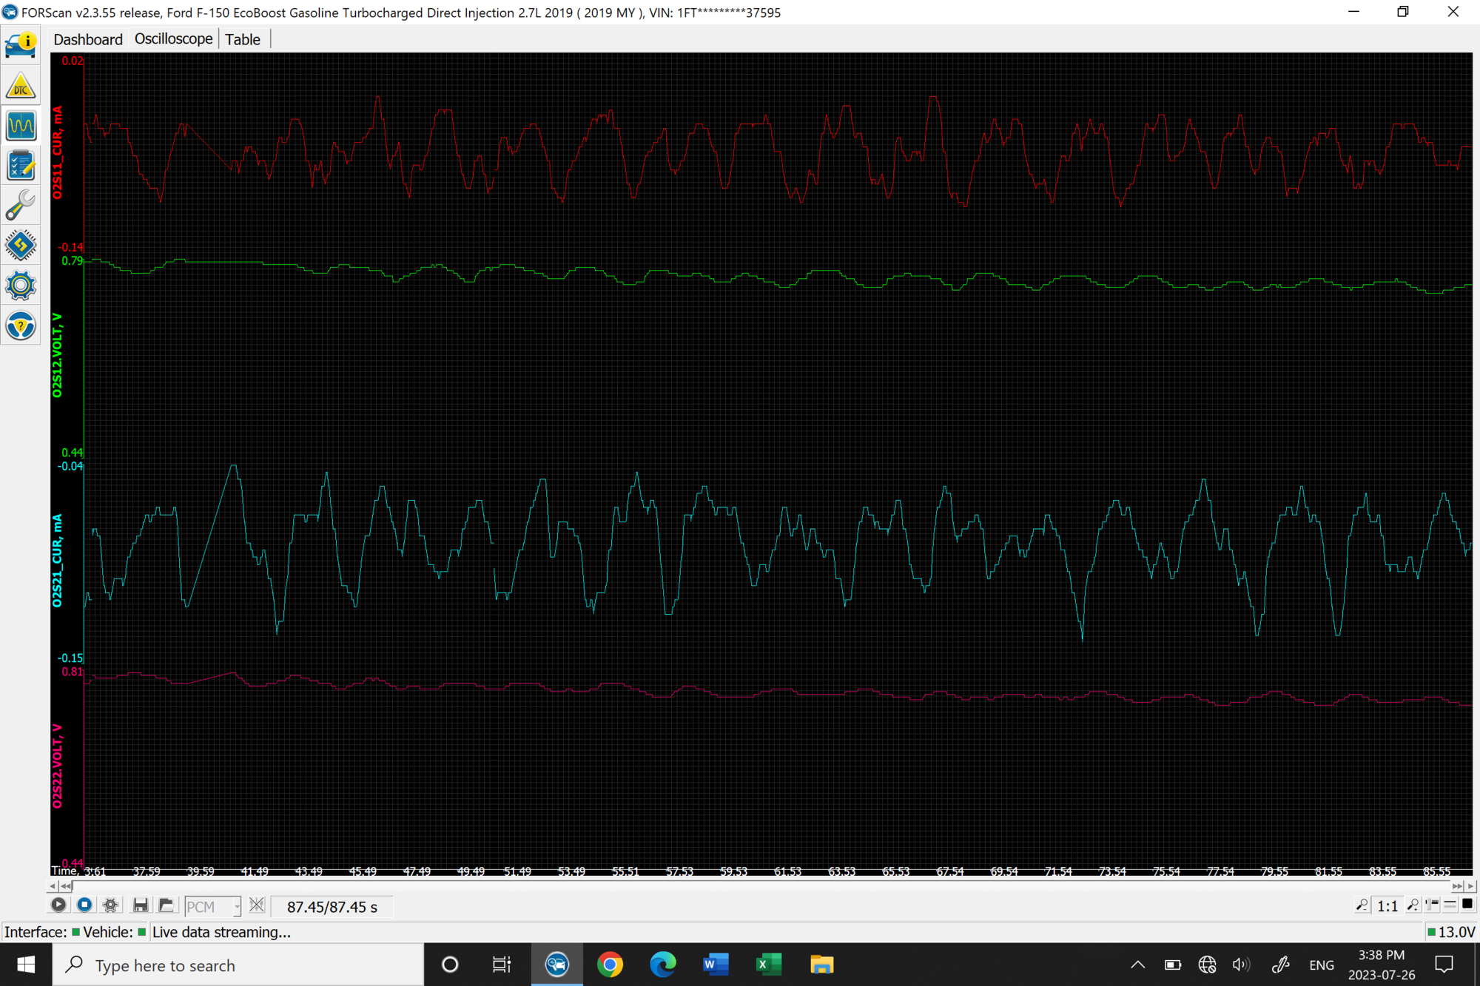Expand the line style selector

coord(1449,905)
